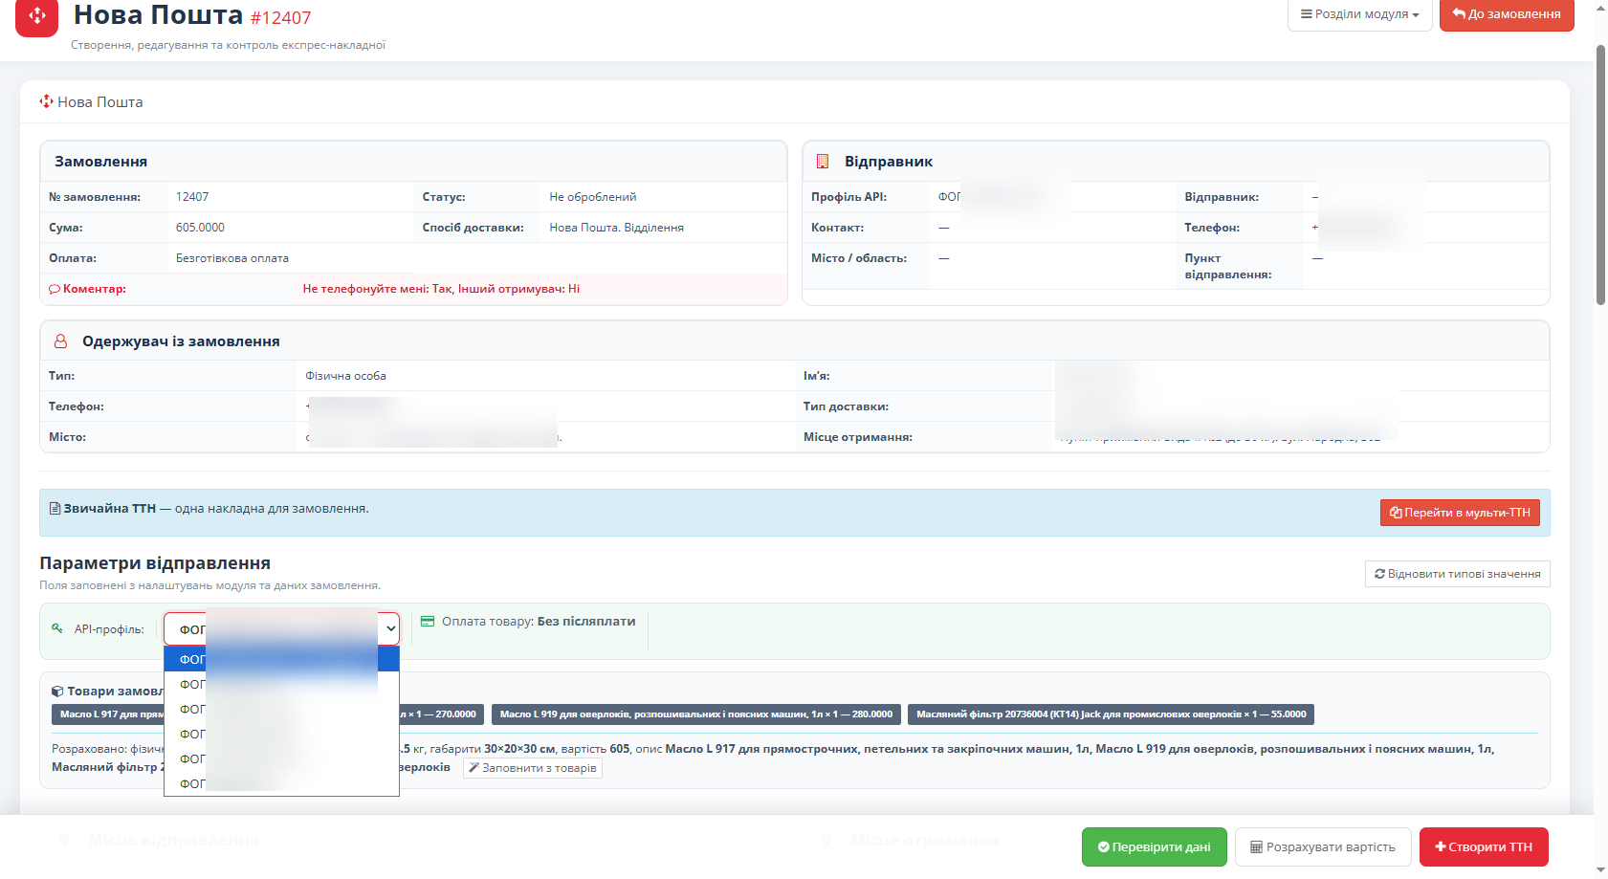Click the scrollbar up arrow
This screenshot has height=879, width=1608.
[1600, 8]
